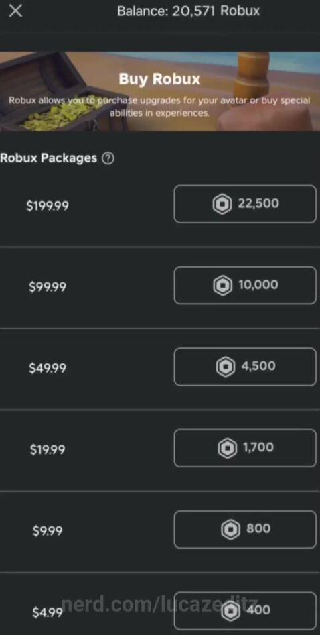Close the Buy Robux screen with X
Image resolution: width=320 pixels, height=635 pixels.
click(15, 11)
